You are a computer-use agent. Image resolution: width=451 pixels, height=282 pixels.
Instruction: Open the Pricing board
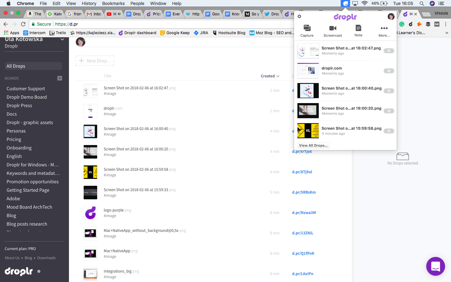click(14, 139)
